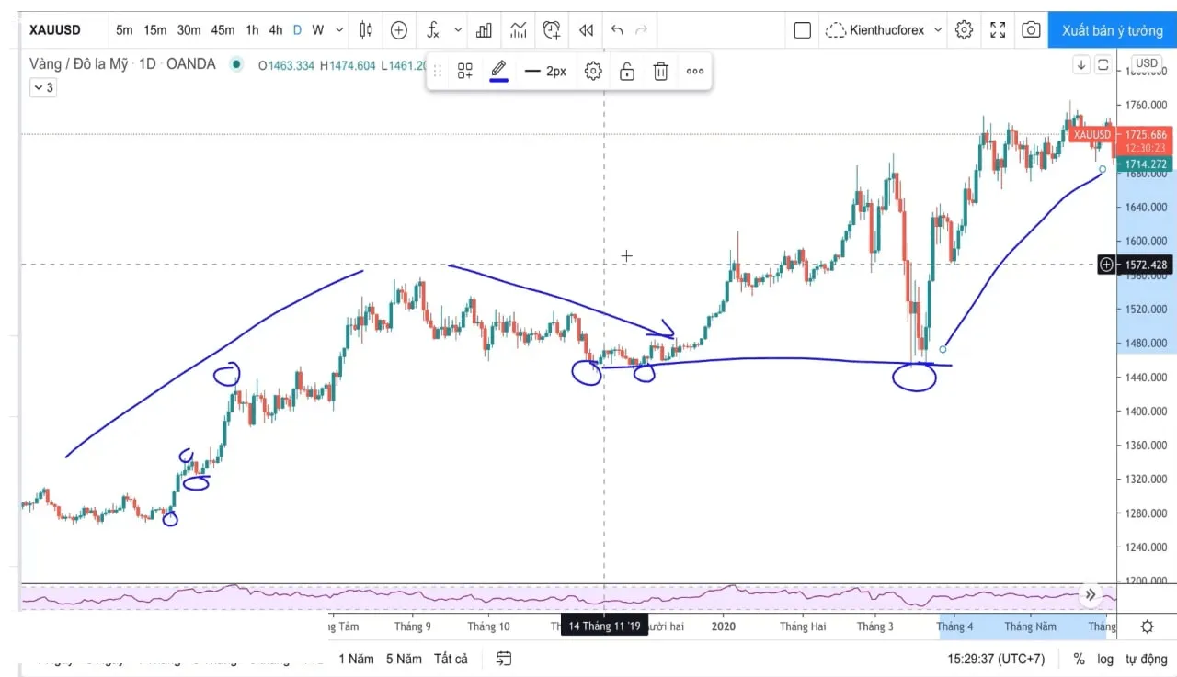Toggle the log scale option
Viewport: 1177px width, 677px height.
coord(1104,659)
